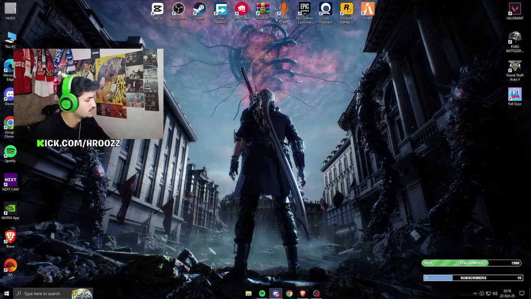The width and height of the screenshot is (531, 299).
Task: Open the NVIDIA App shortcut
Action: click(x=10, y=211)
